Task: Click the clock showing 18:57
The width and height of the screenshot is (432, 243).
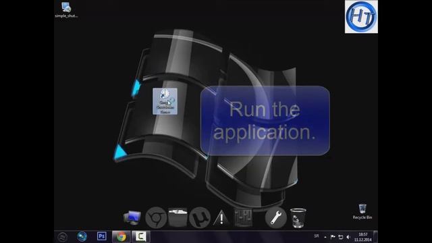Action: (363, 237)
